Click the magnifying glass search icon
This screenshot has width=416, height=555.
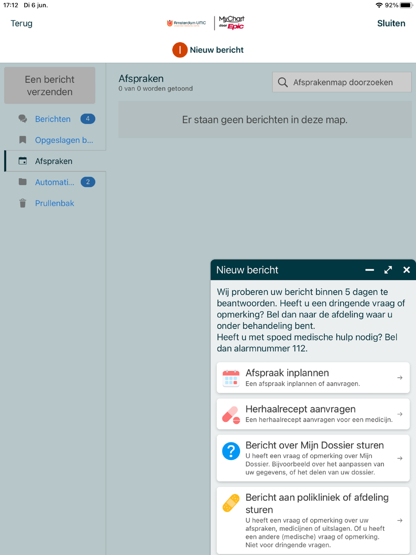[x=283, y=82]
